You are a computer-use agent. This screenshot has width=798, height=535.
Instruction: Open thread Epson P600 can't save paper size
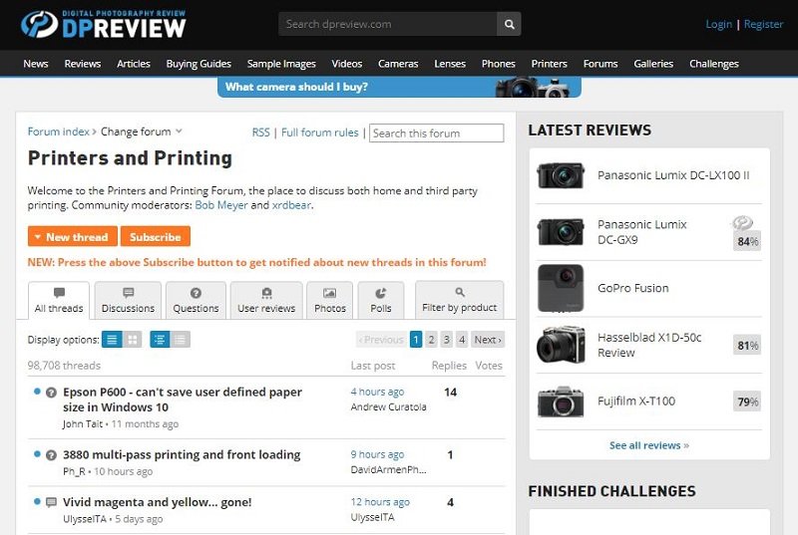tap(183, 400)
